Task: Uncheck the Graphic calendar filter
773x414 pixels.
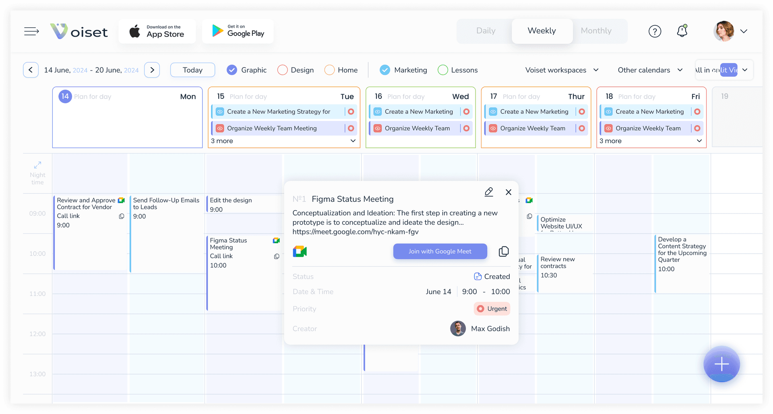Action: tap(232, 70)
